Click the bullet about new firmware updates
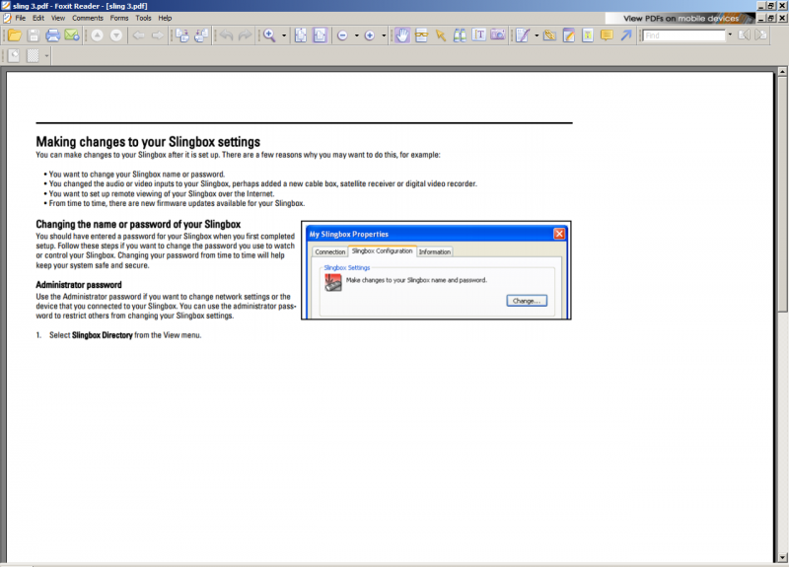Screen dimensions: 789x567 pyautogui.click(x=175, y=203)
